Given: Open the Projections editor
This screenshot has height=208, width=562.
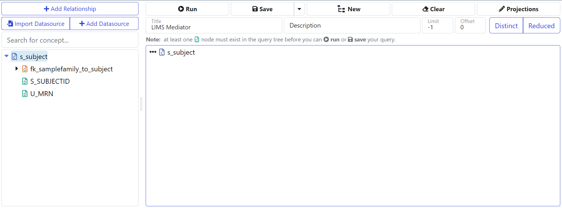Looking at the screenshot, I should point(518,9).
